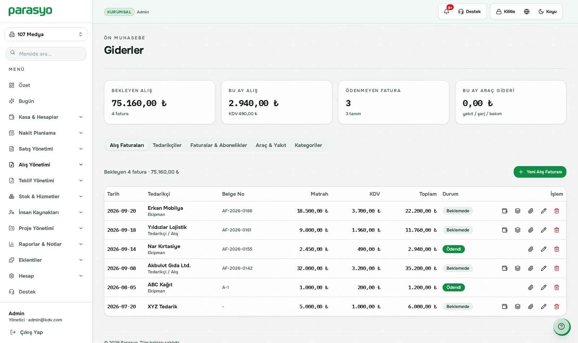Click the language globe icon
The height and width of the screenshot is (343, 578).
(x=527, y=12)
